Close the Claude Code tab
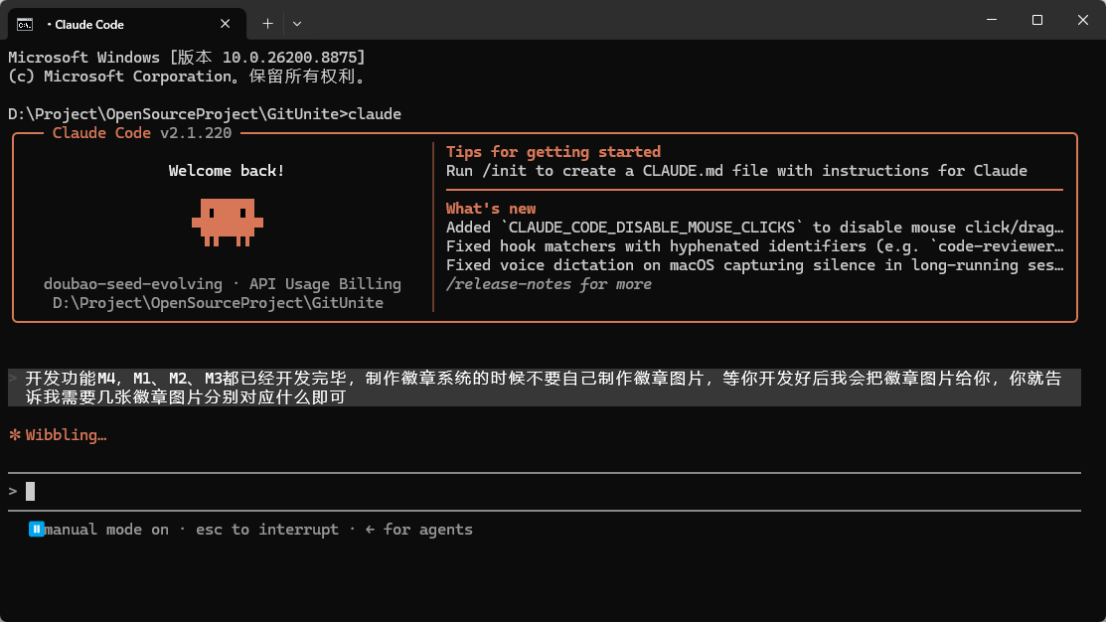This screenshot has height=622, width=1106. (x=225, y=24)
